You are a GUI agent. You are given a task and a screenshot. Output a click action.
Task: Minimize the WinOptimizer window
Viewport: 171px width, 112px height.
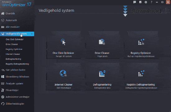(157, 2)
